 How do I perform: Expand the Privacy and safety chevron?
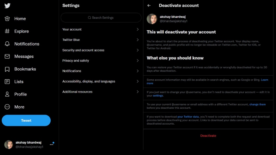138,61
